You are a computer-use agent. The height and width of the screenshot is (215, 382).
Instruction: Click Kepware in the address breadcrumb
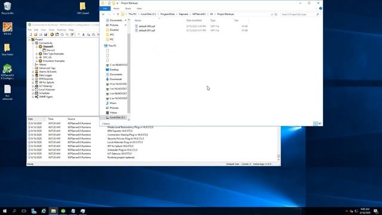click(x=183, y=14)
